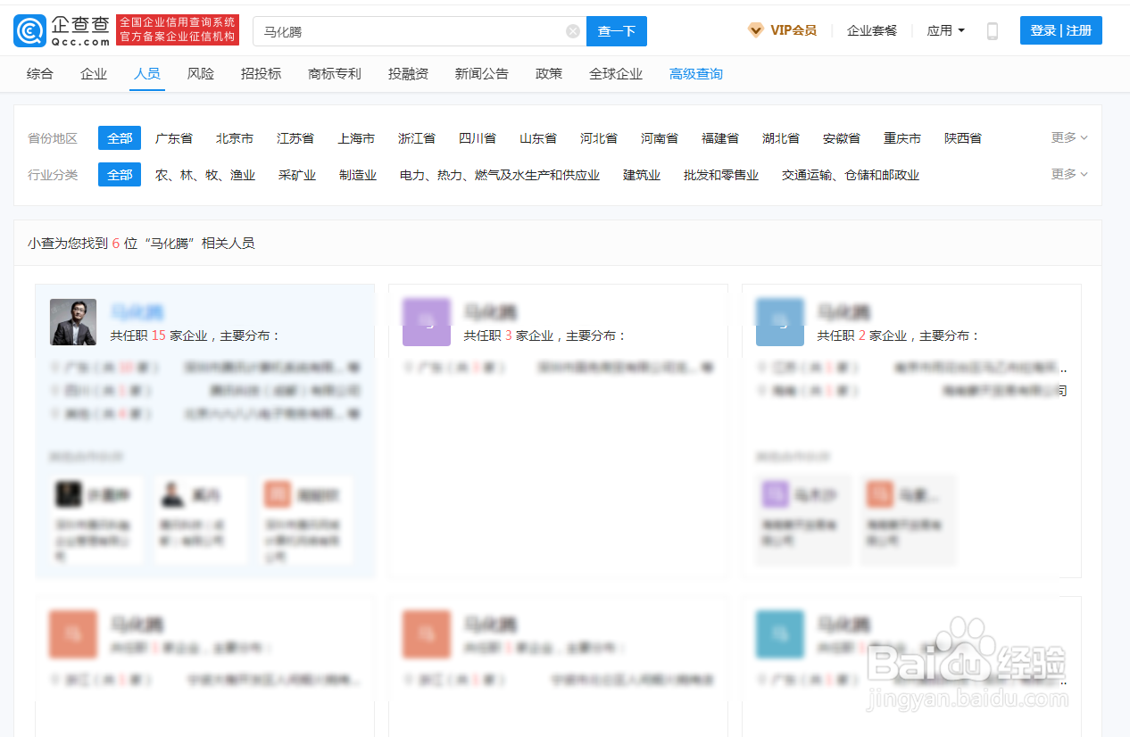The width and height of the screenshot is (1130, 737).
Task: Click the 查一下 search button
Action: 616,30
